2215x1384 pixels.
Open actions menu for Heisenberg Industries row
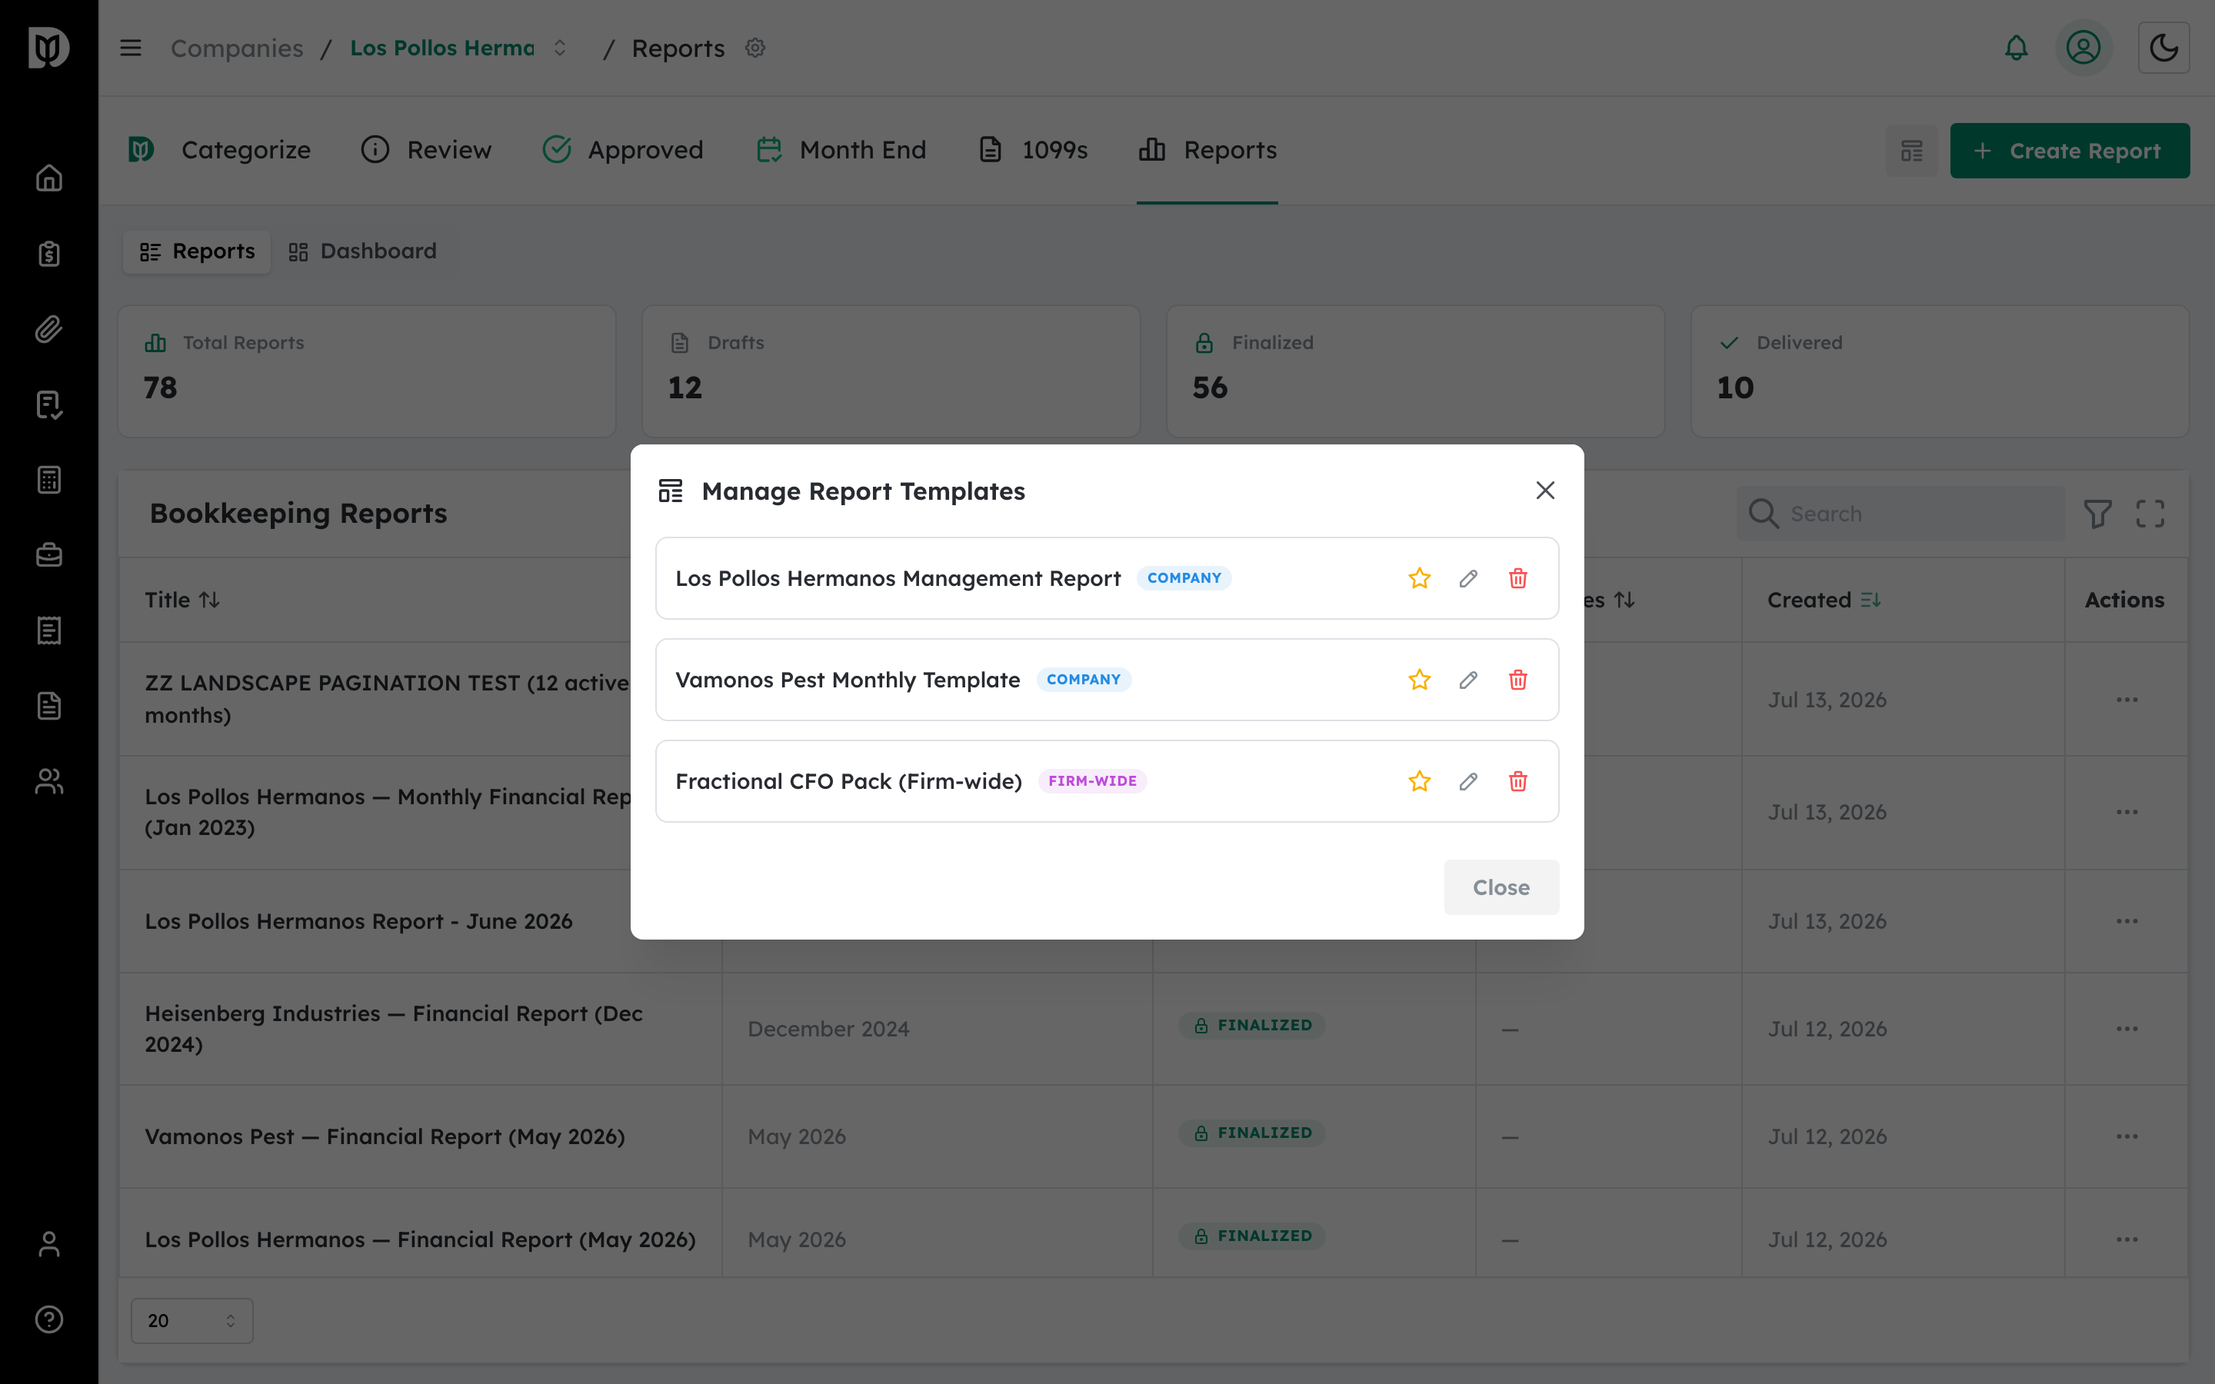2127,1030
